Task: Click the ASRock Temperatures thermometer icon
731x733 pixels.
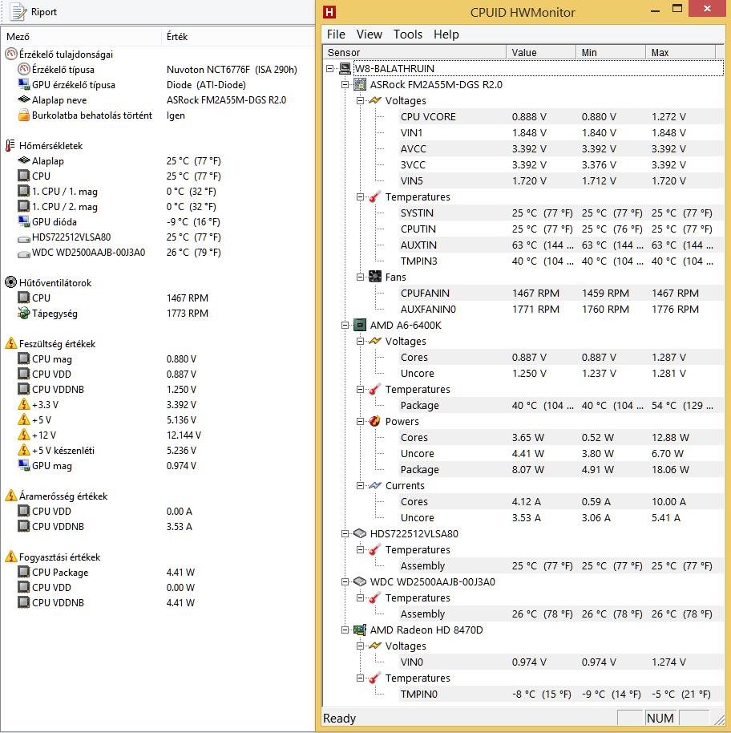Action: click(374, 196)
